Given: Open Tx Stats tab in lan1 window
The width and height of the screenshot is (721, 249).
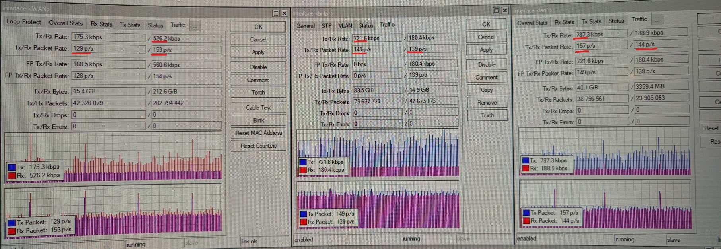Looking at the screenshot, I should (591, 21).
